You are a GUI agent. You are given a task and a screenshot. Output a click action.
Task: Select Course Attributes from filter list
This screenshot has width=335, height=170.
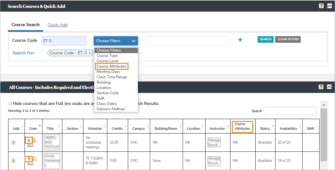[x=111, y=66]
